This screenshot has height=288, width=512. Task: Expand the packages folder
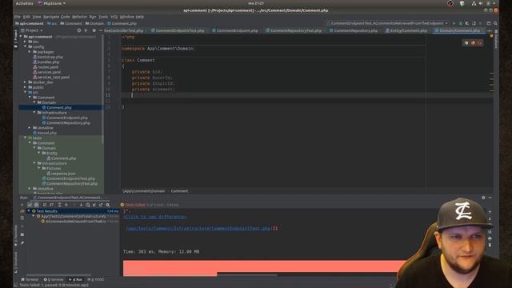(x=30, y=52)
